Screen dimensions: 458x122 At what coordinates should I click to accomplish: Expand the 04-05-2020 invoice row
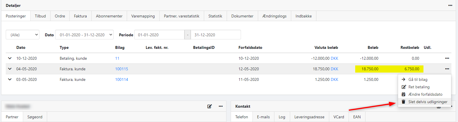(10, 69)
